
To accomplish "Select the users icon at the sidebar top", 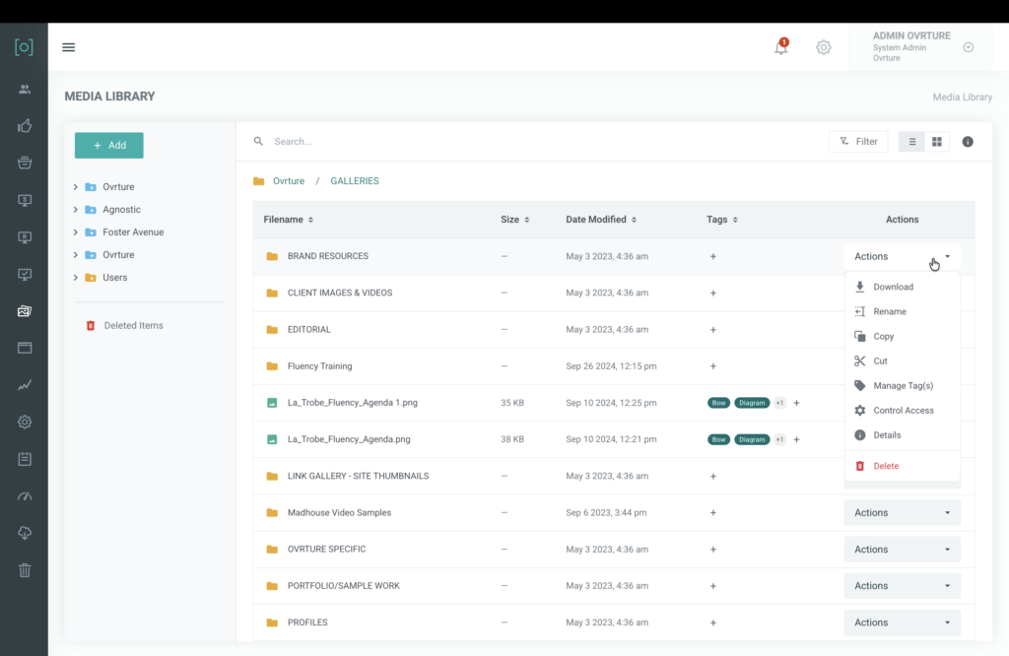I will click(x=24, y=89).
